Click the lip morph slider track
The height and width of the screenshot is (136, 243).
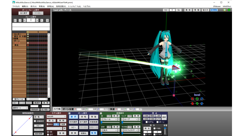(x=131, y=122)
